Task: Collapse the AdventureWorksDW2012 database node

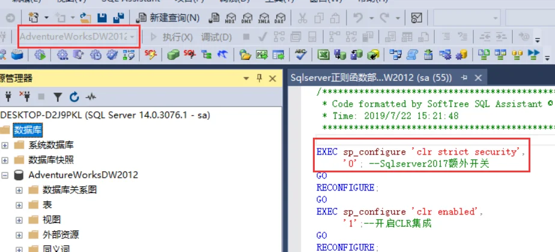Action: 5,175
